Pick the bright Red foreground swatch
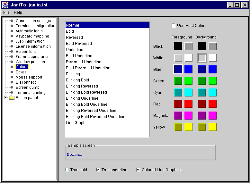Viewport: 250px width, 183px height. pyautogui.click(x=188, y=104)
